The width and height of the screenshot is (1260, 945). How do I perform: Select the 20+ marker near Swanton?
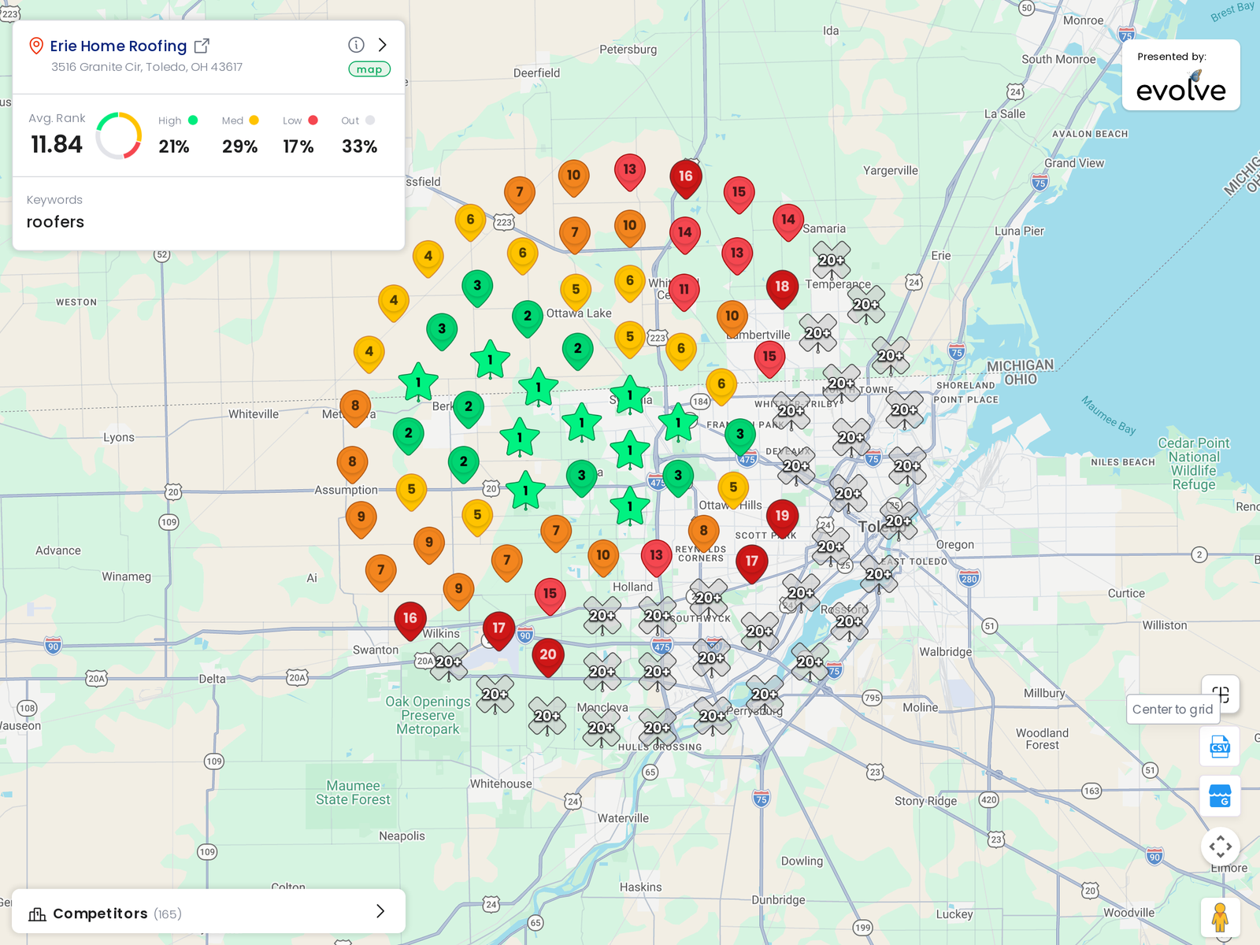(449, 661)
